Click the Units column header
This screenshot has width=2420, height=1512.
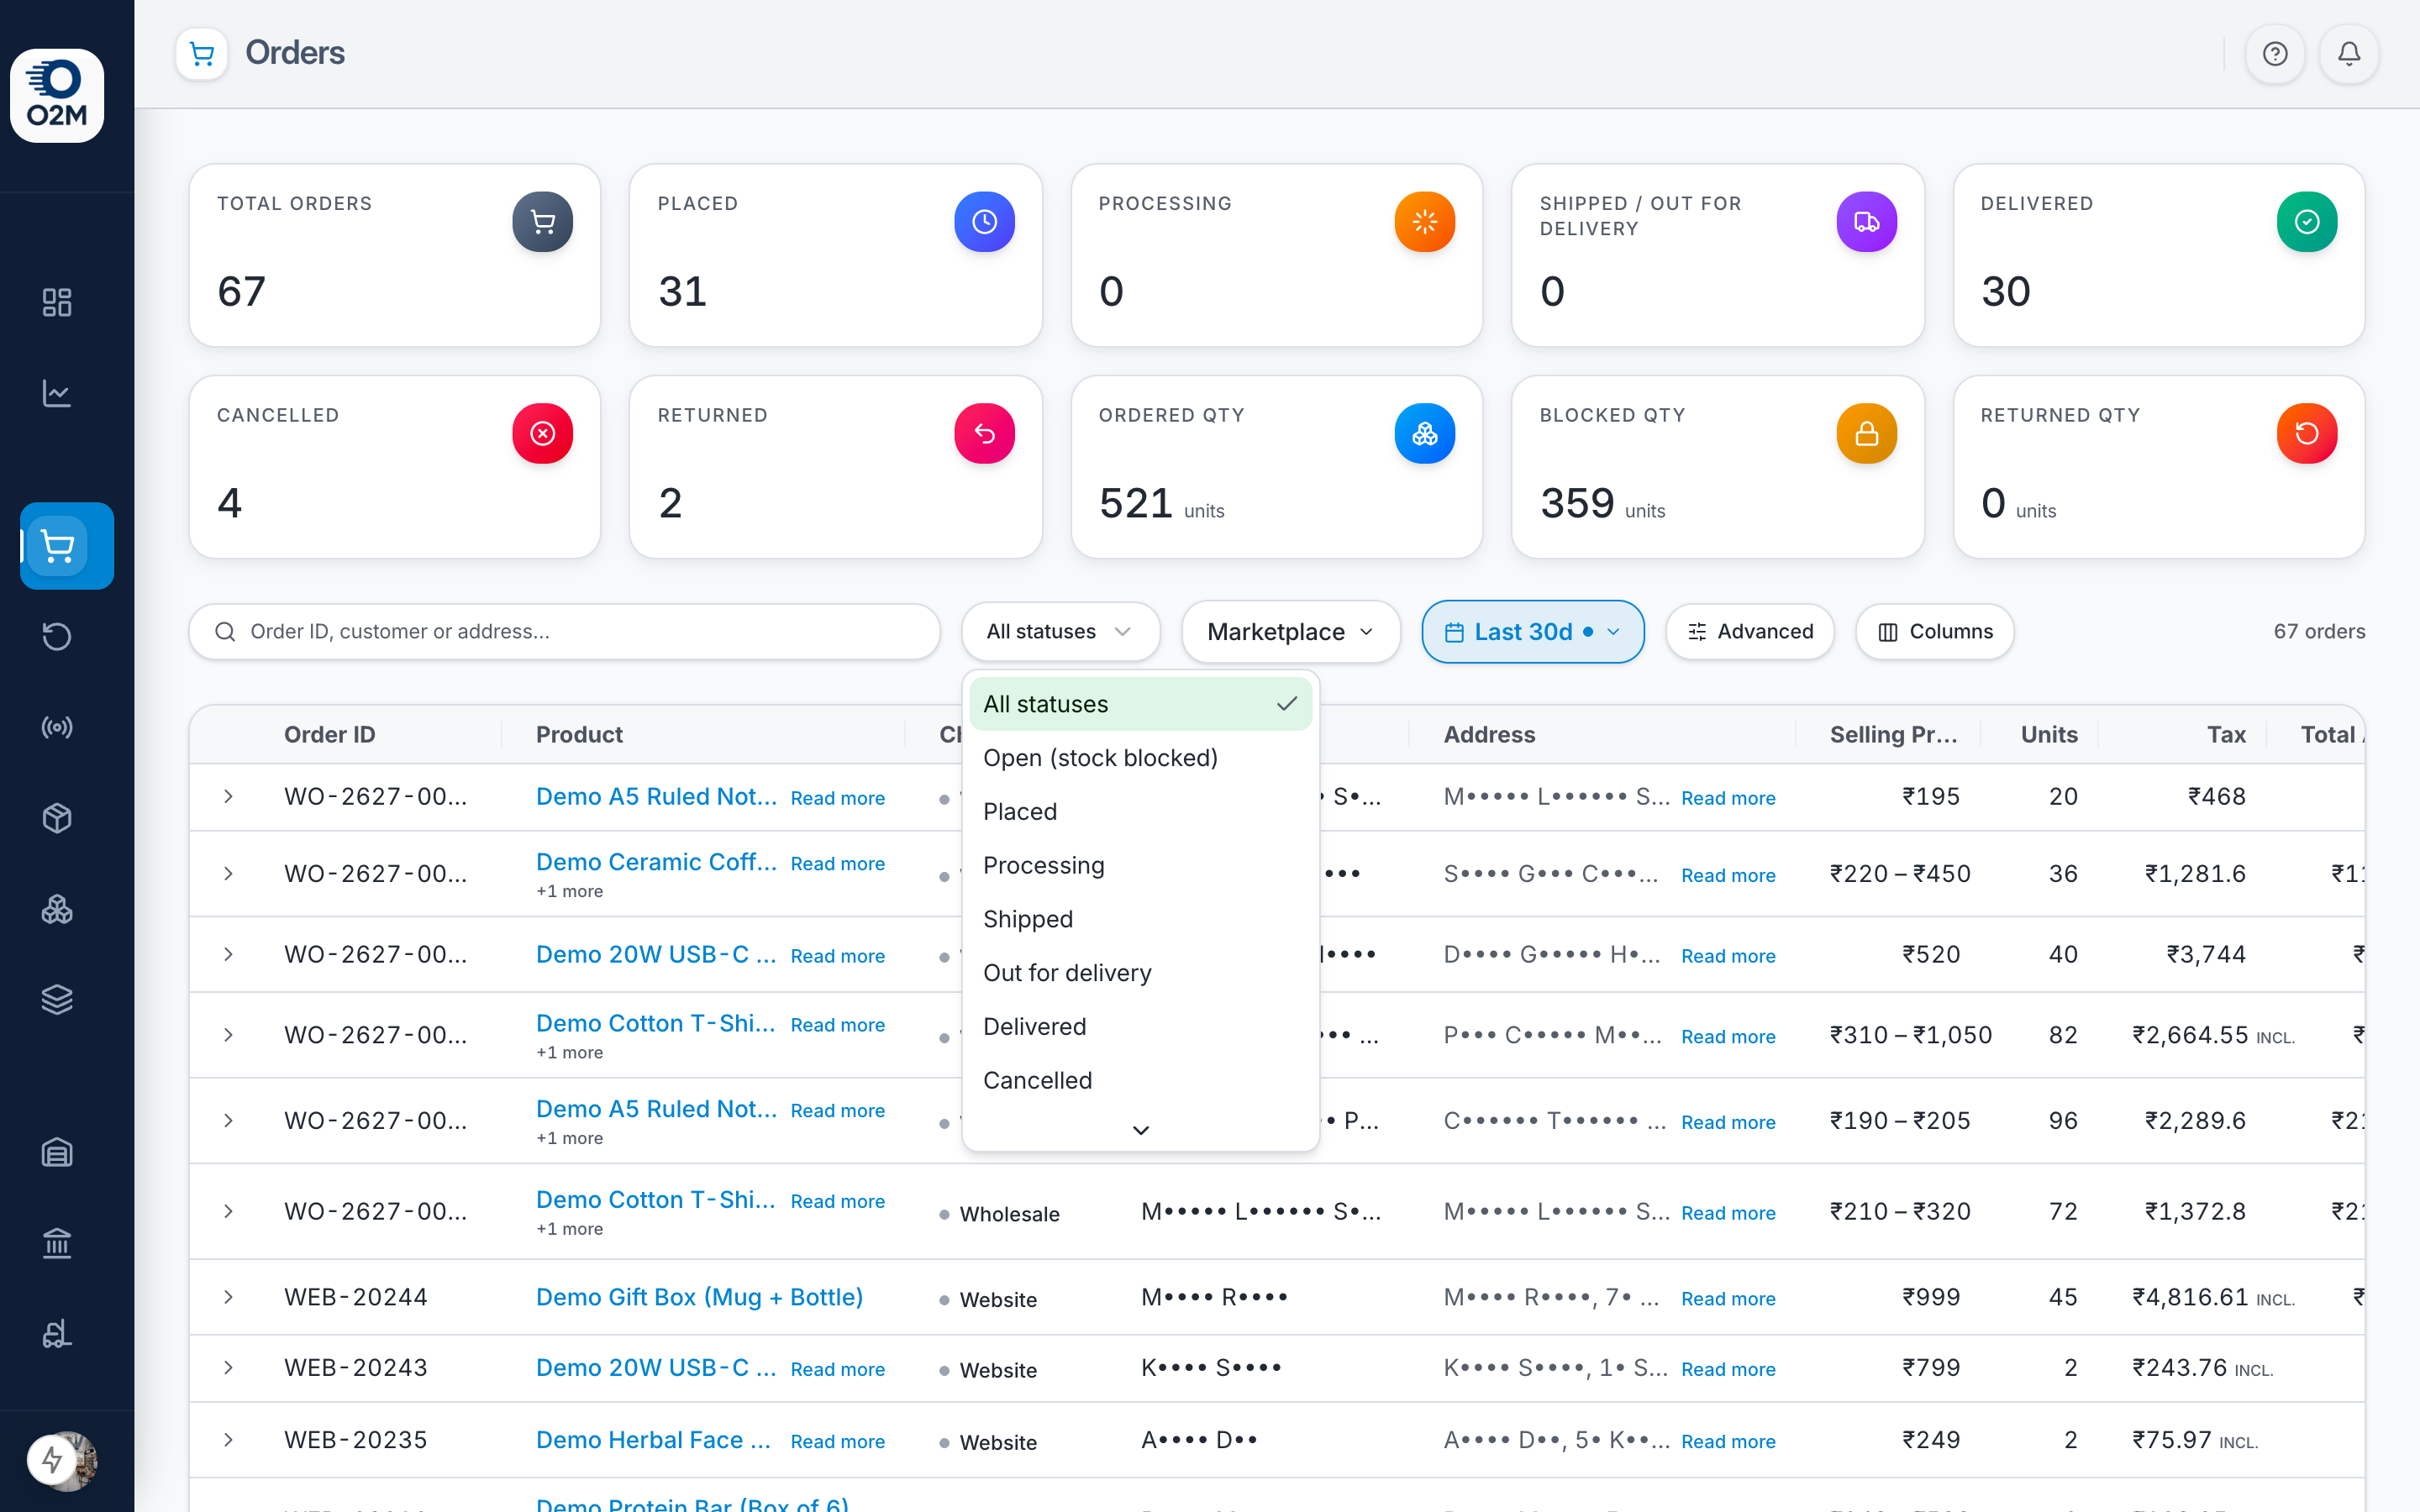(x=2049, y=735)
